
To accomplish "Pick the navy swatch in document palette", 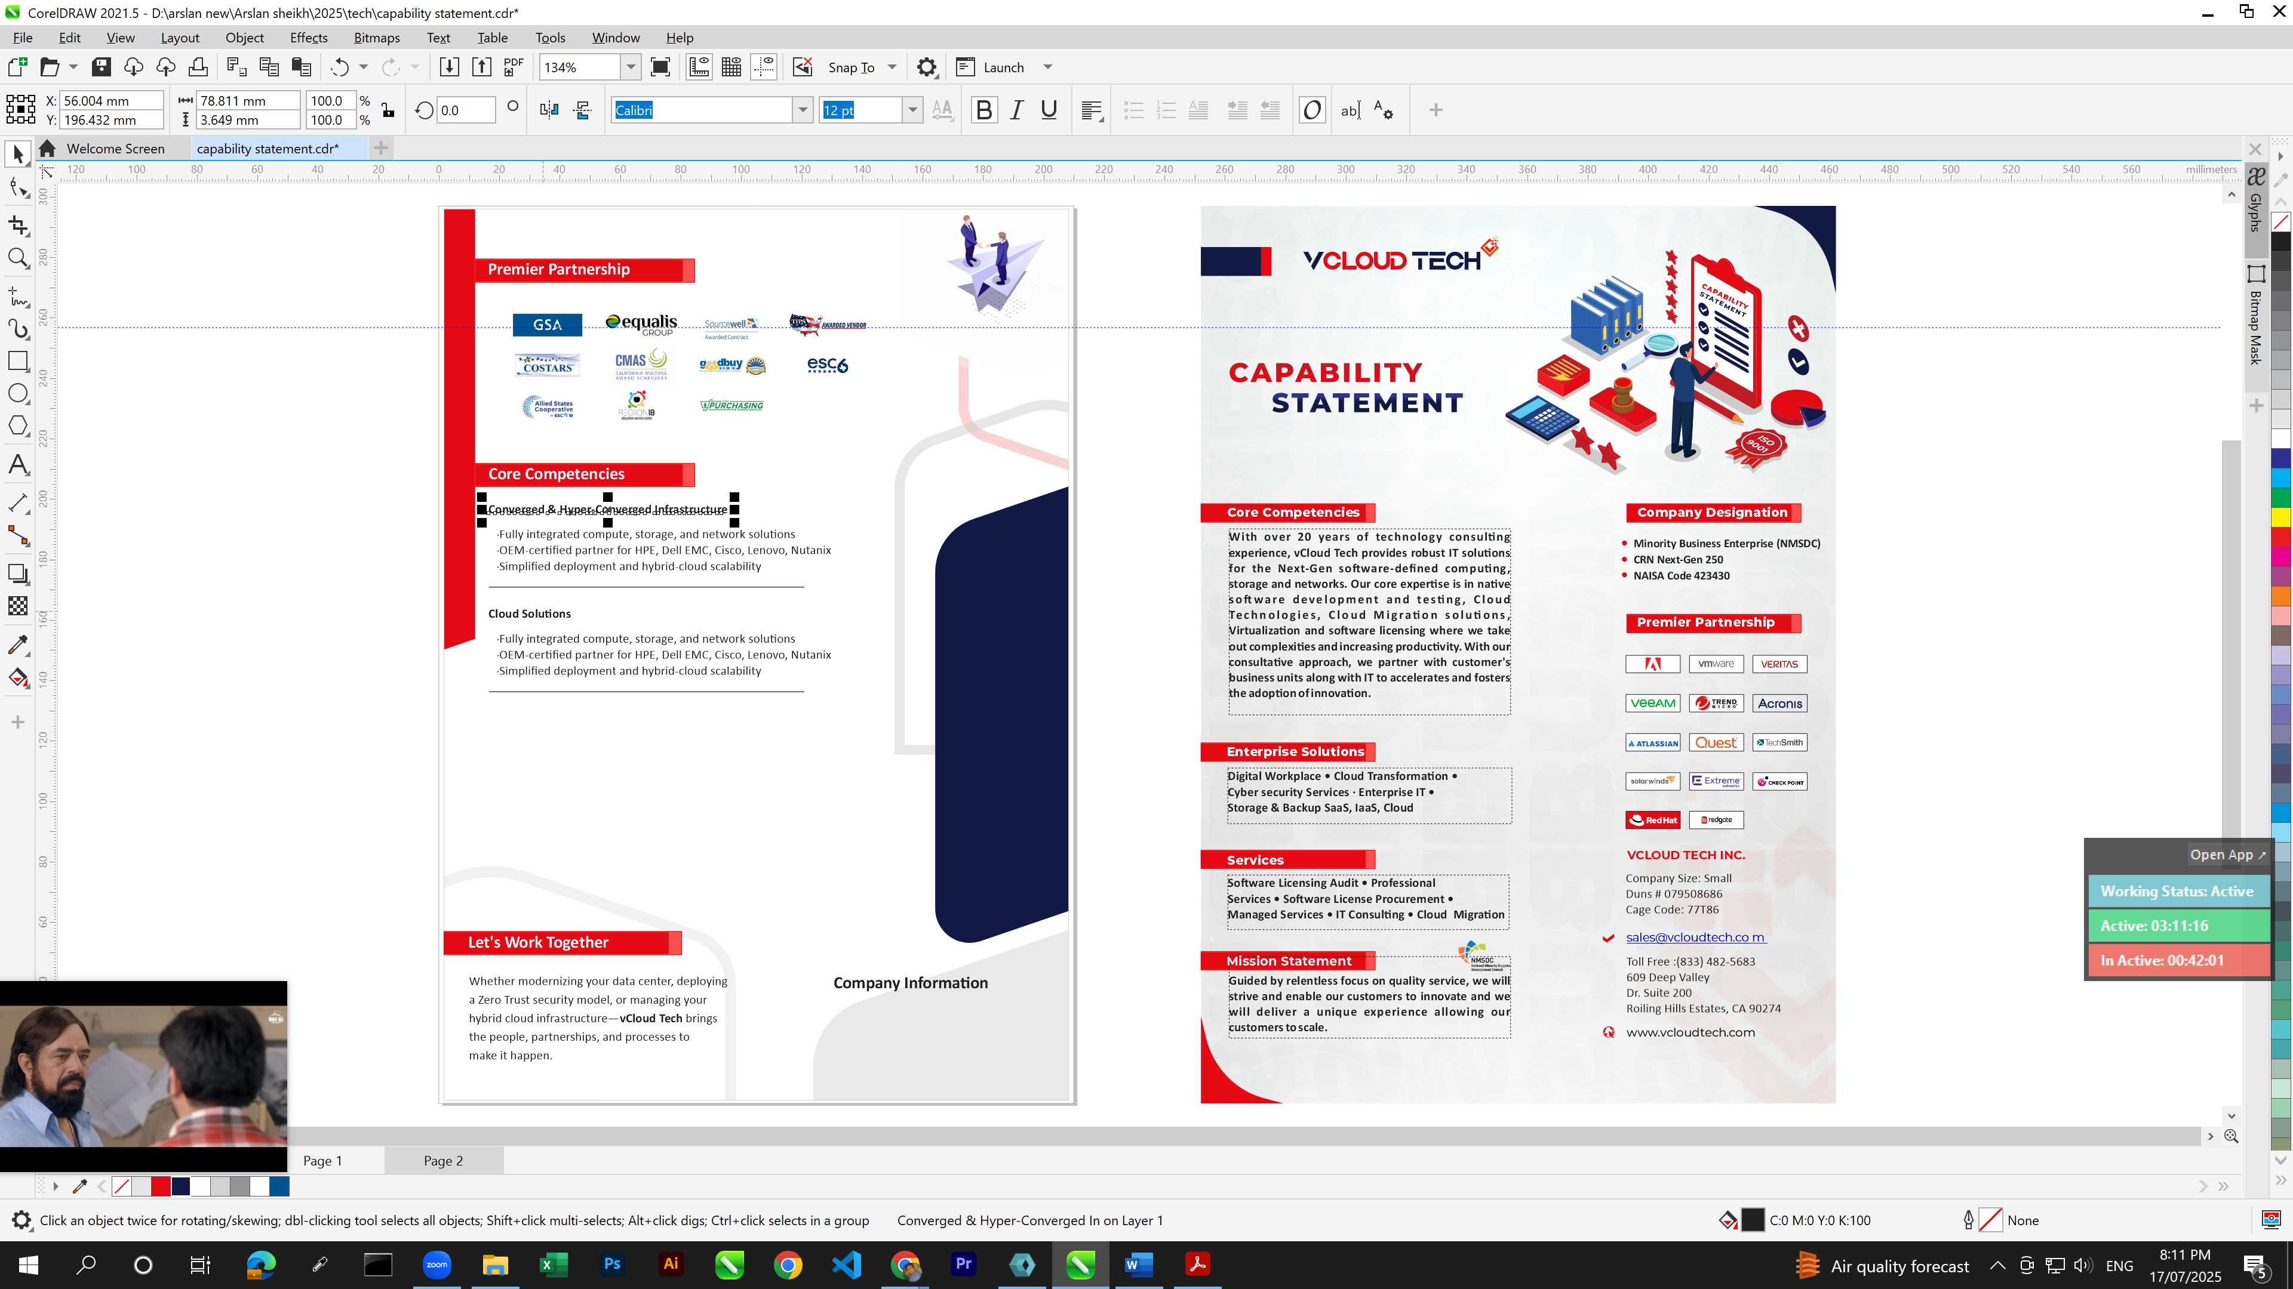I will 181,1186.
